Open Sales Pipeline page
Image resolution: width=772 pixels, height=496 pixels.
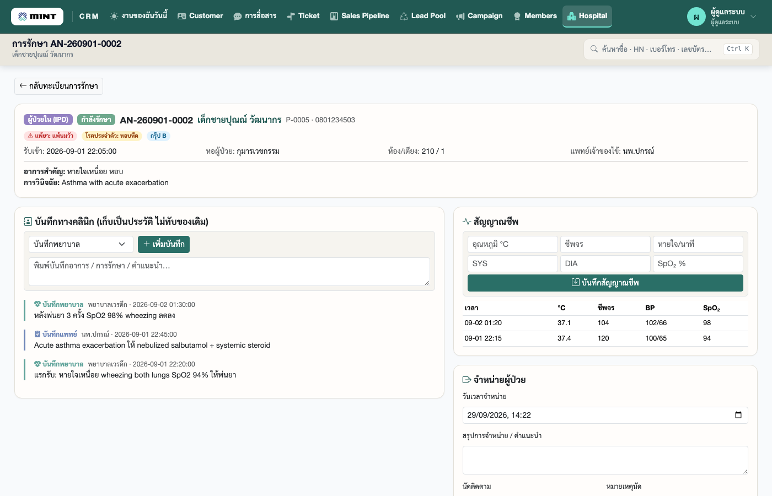[360, 16]
